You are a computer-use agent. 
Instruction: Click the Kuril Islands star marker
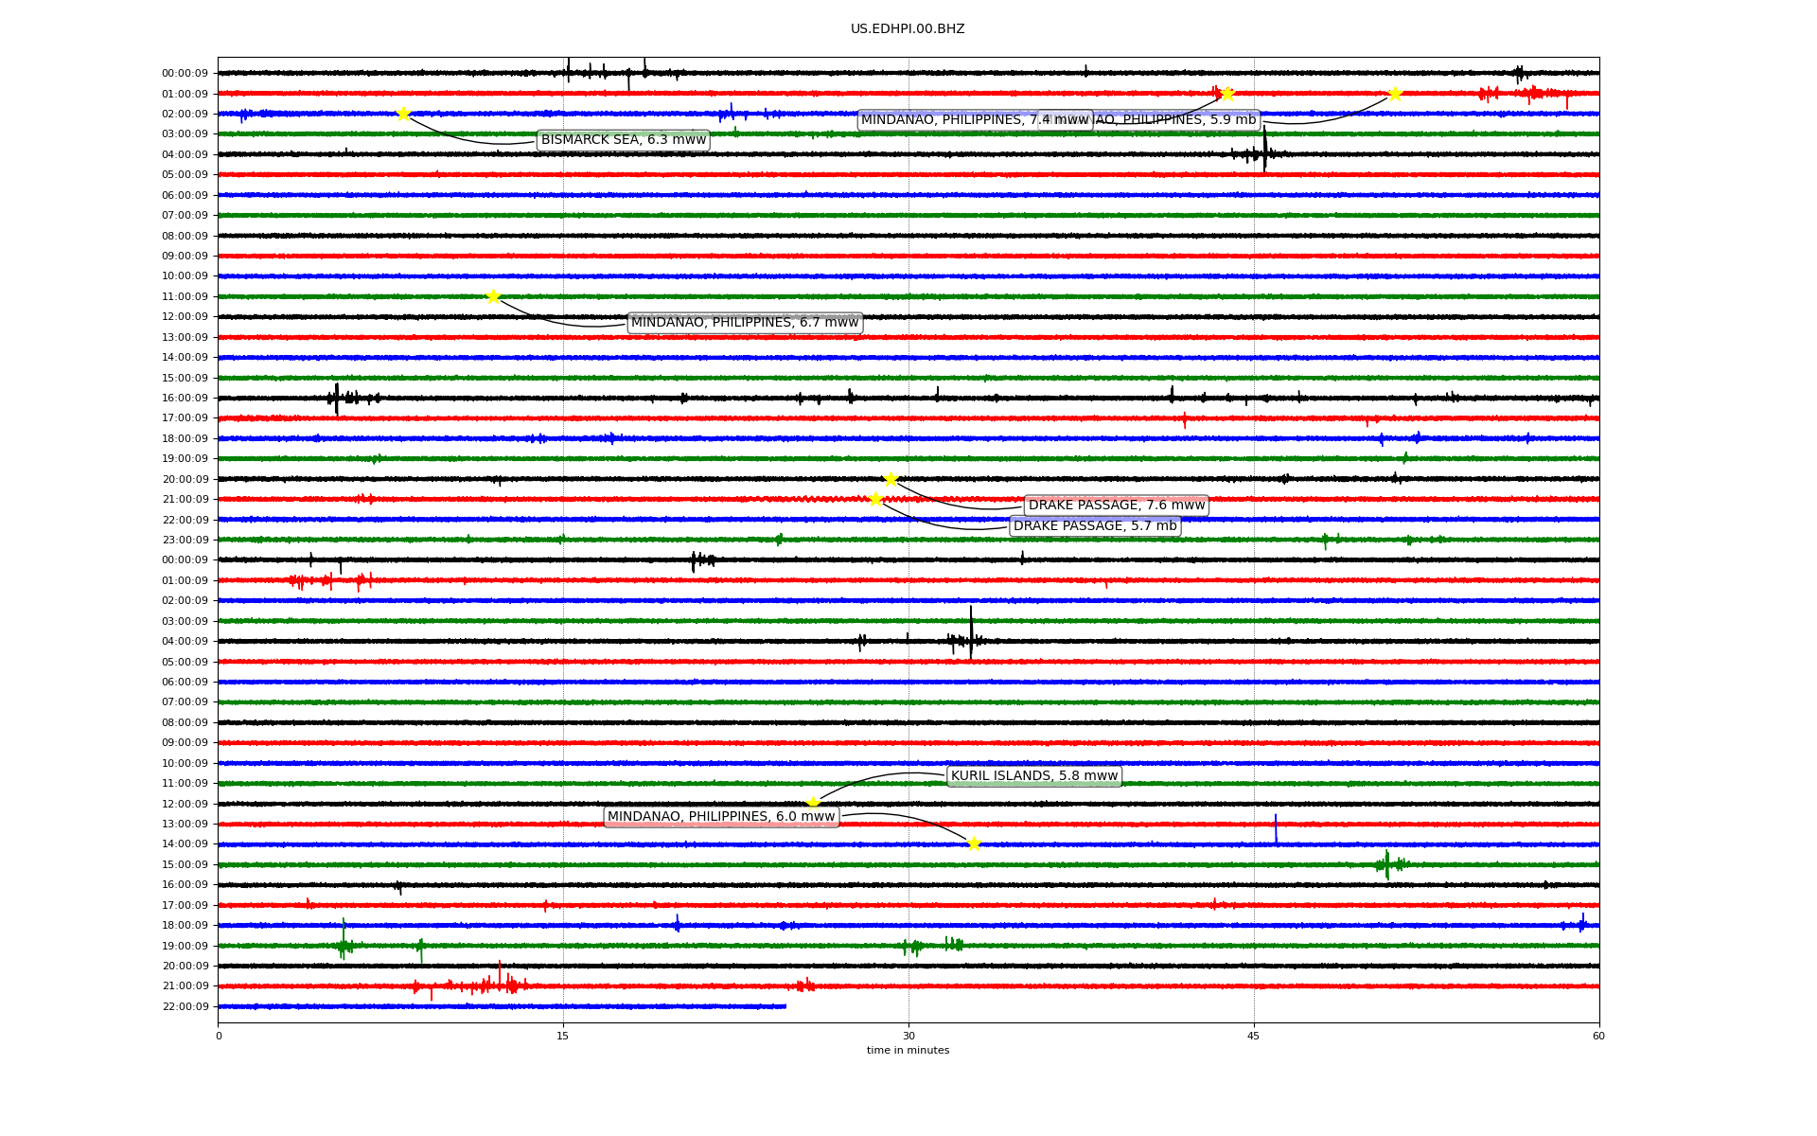click(x=813, y=803)
